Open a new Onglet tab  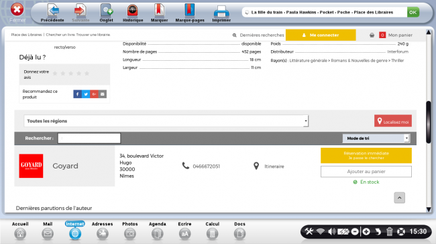(107, 13)
